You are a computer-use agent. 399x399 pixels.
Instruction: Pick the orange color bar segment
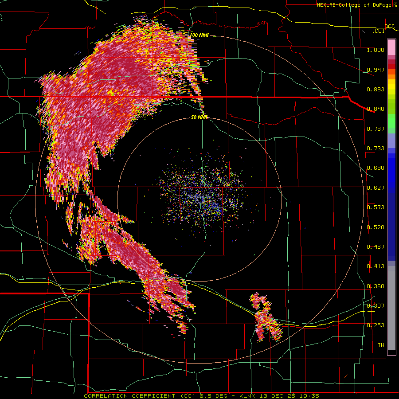pyautogui.click(x=391, y=77)
